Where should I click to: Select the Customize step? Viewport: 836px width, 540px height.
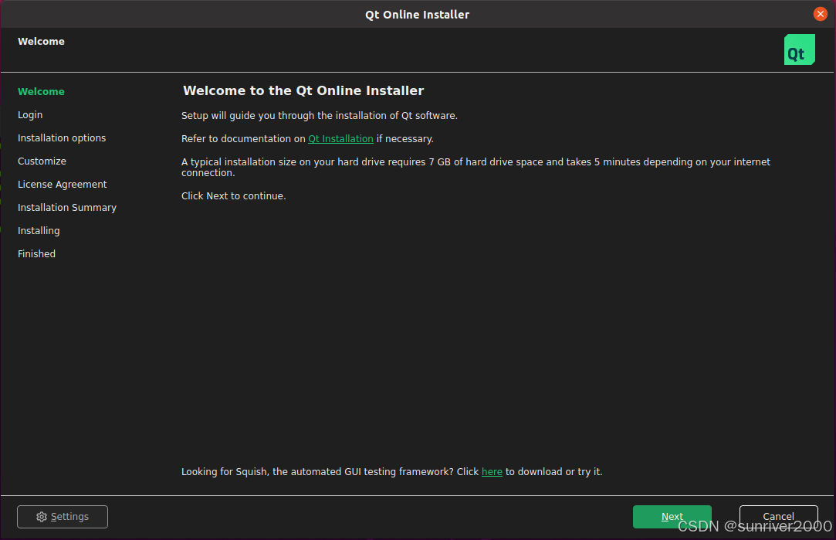tap(42, 161)
